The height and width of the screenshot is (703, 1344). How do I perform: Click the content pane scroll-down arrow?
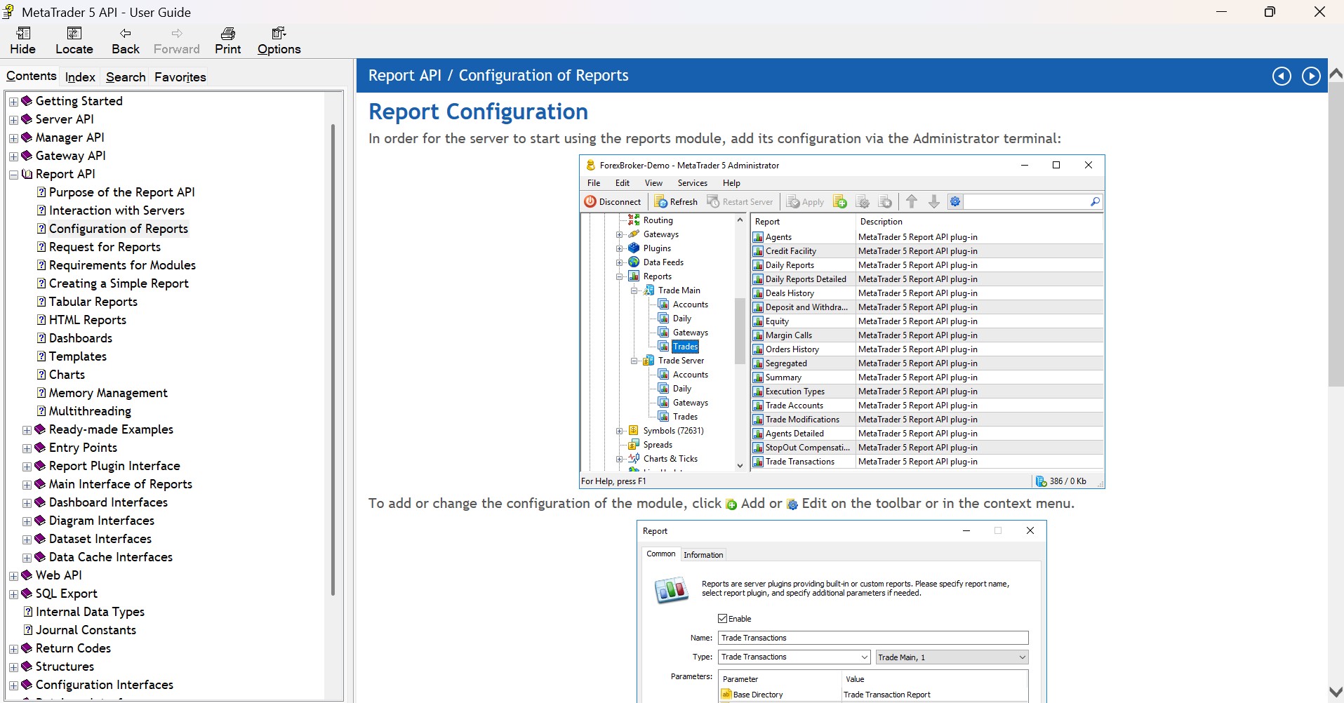[x=1336, y=692]
